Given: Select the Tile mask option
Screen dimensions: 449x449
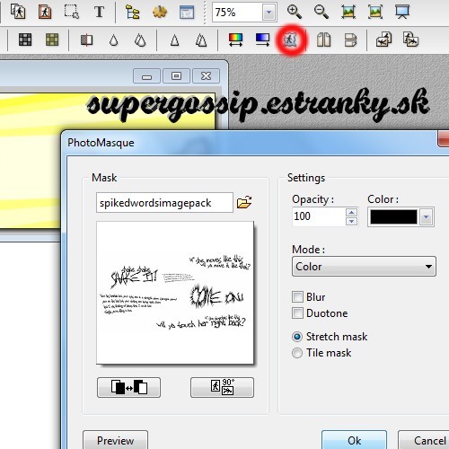Looking at the screenshot, I should (297, 353).
